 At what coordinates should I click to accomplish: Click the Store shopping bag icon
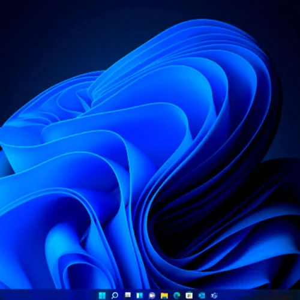tap(189, 295)
